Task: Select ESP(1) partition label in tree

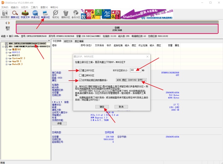Action: [x=16, y=52]
